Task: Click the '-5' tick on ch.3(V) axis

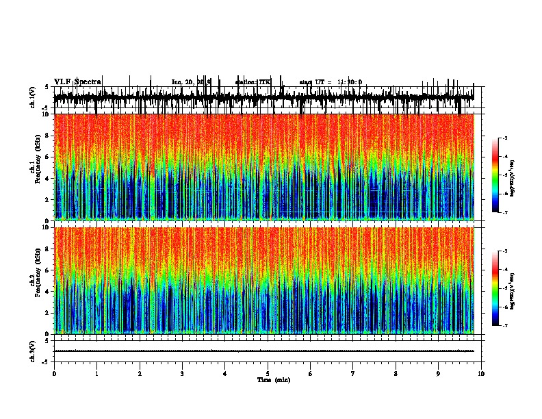Action: tap(46, 362)
